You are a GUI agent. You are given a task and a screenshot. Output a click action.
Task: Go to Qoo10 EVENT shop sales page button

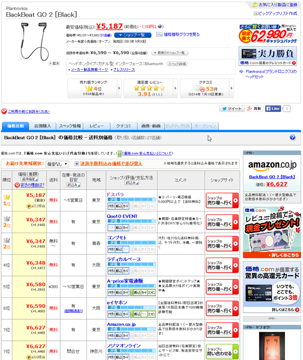pos(222,222)
